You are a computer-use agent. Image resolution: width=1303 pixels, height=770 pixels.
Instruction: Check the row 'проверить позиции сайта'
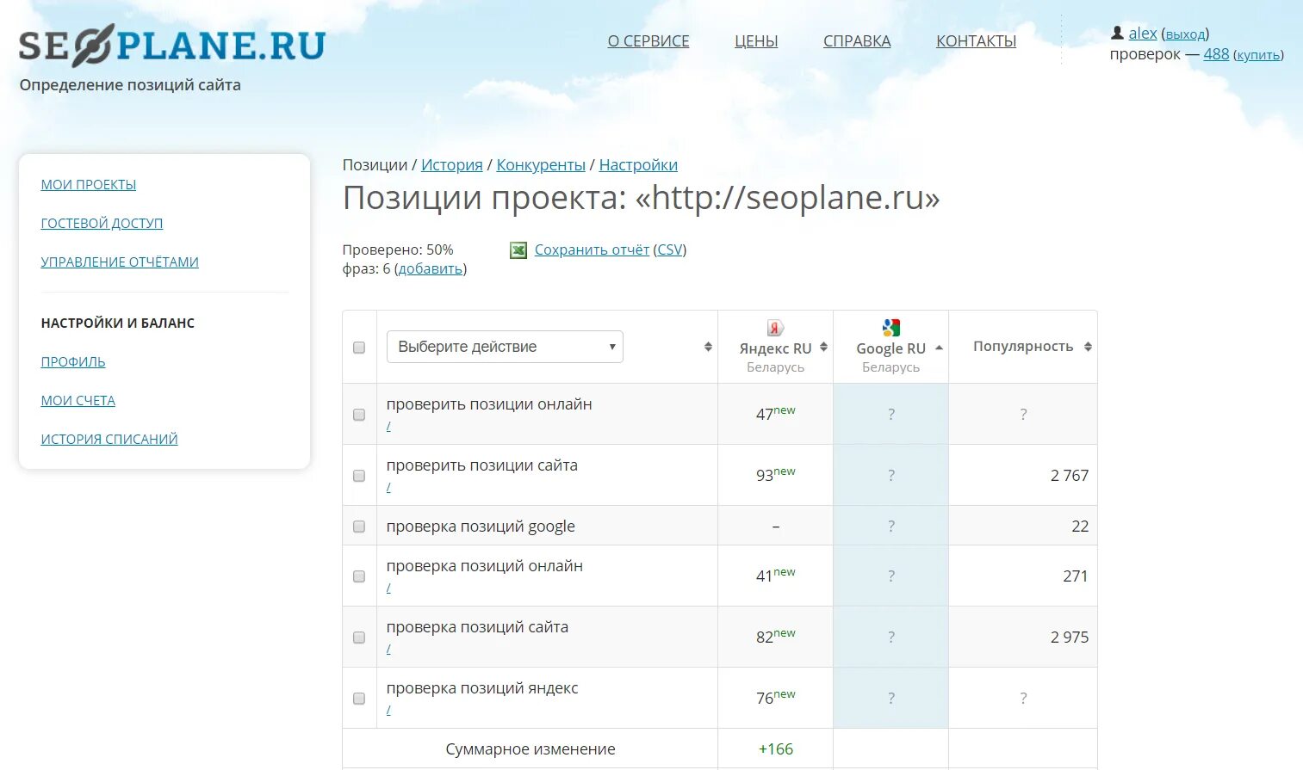(359, 476)
